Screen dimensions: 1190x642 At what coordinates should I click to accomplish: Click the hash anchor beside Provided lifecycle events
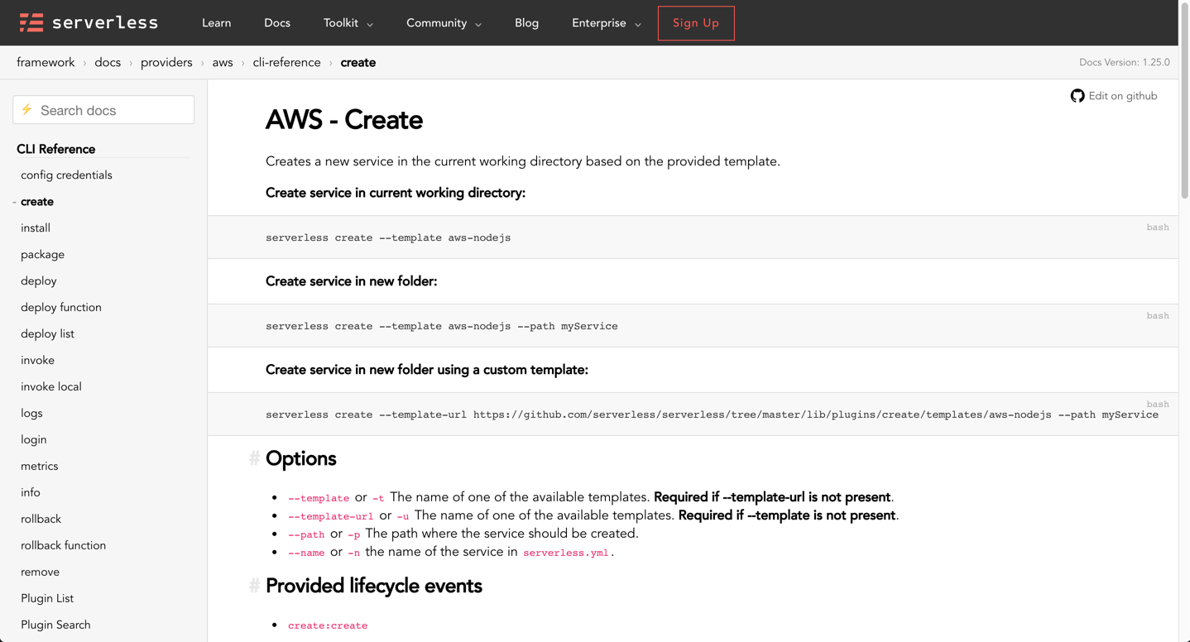pos(255,586)
